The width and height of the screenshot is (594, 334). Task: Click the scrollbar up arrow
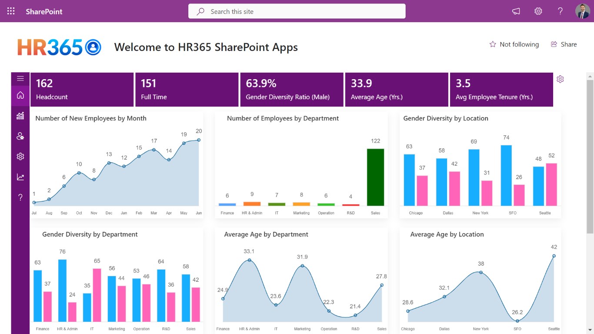(590, 76)
